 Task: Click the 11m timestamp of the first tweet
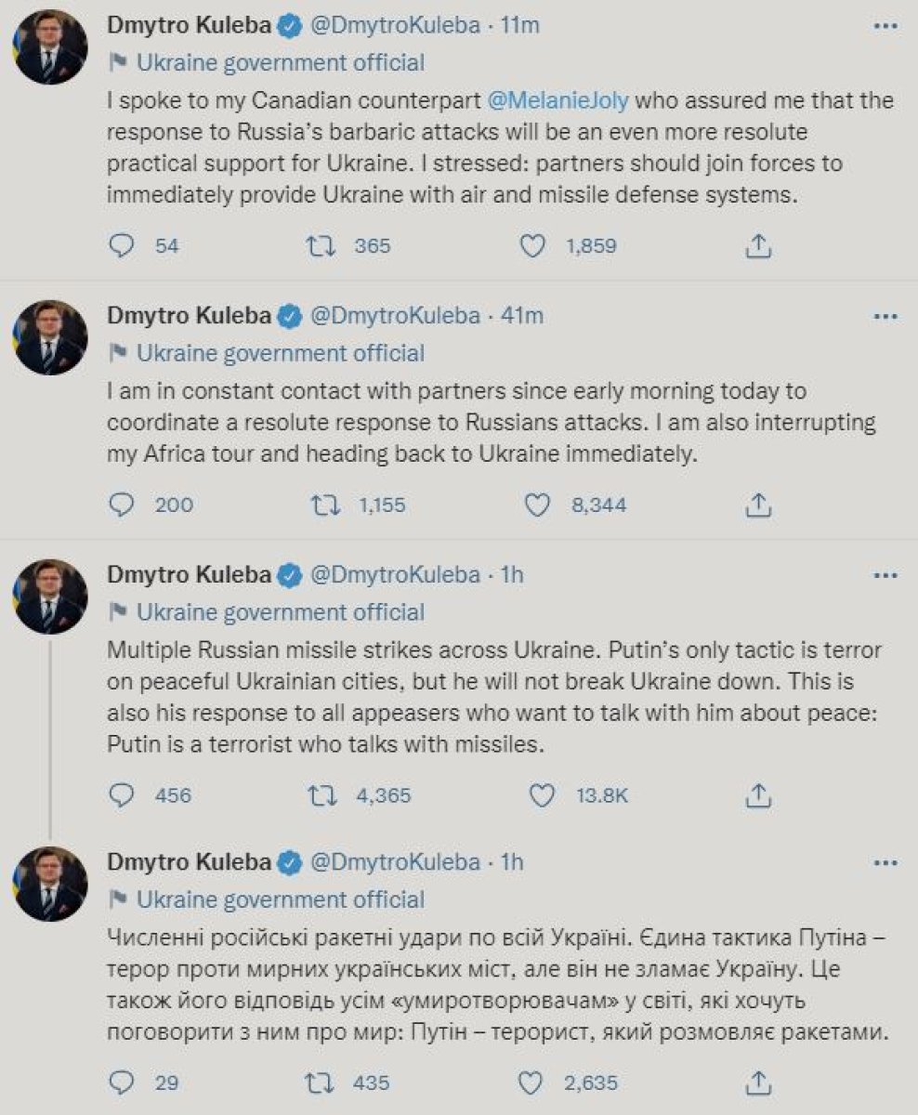pyautogui.click(x=519, y=25)
